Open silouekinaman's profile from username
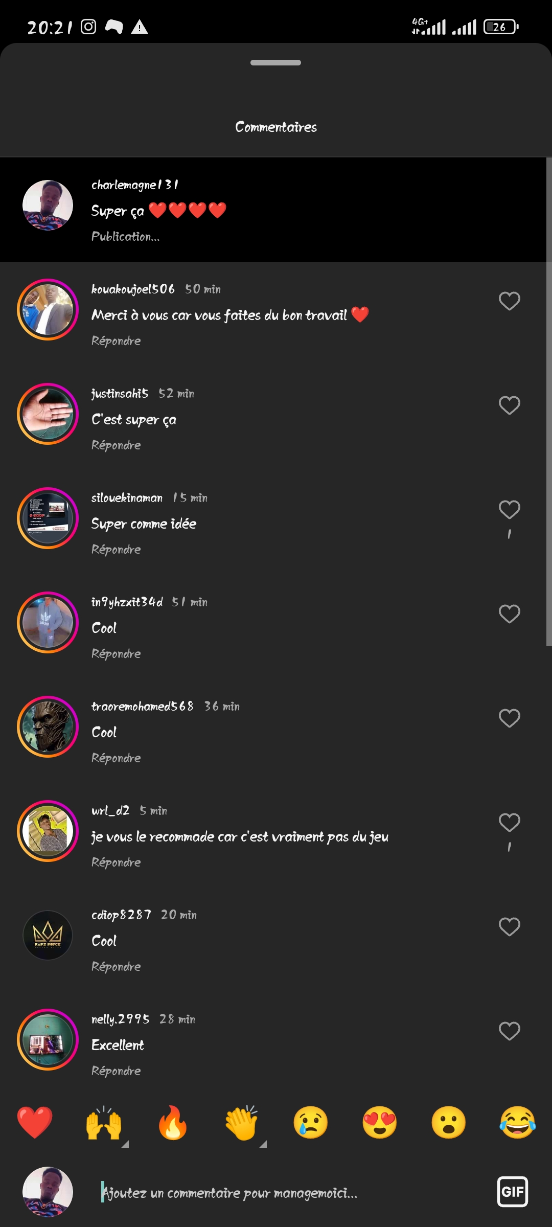 (x=127, y=498)
